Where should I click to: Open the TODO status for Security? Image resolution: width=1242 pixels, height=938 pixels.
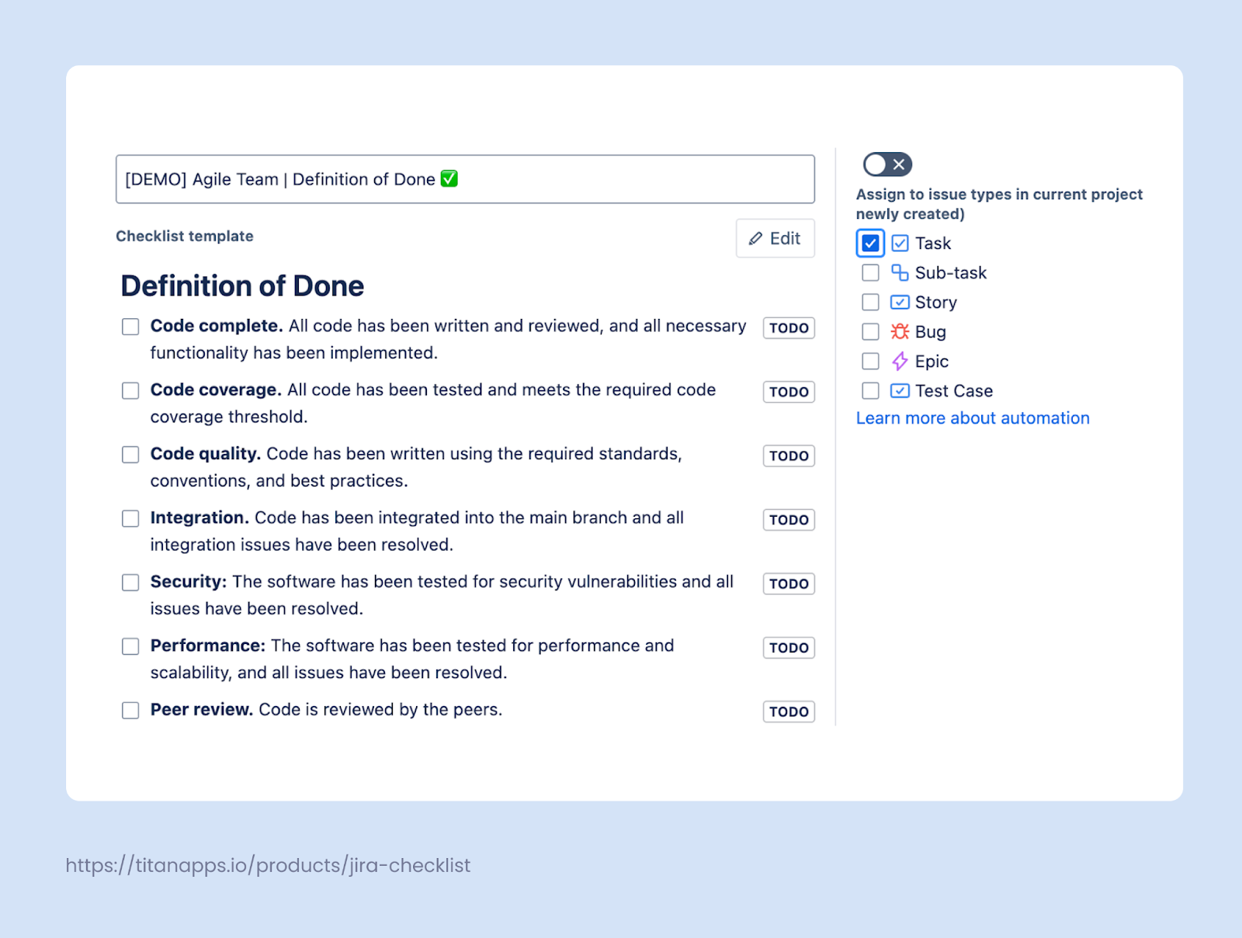click(788, 583)
